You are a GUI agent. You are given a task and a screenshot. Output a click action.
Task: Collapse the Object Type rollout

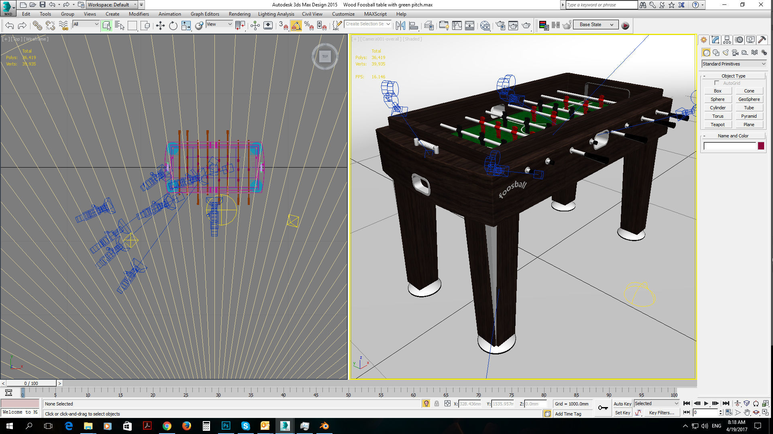click(x=733, y=76)
